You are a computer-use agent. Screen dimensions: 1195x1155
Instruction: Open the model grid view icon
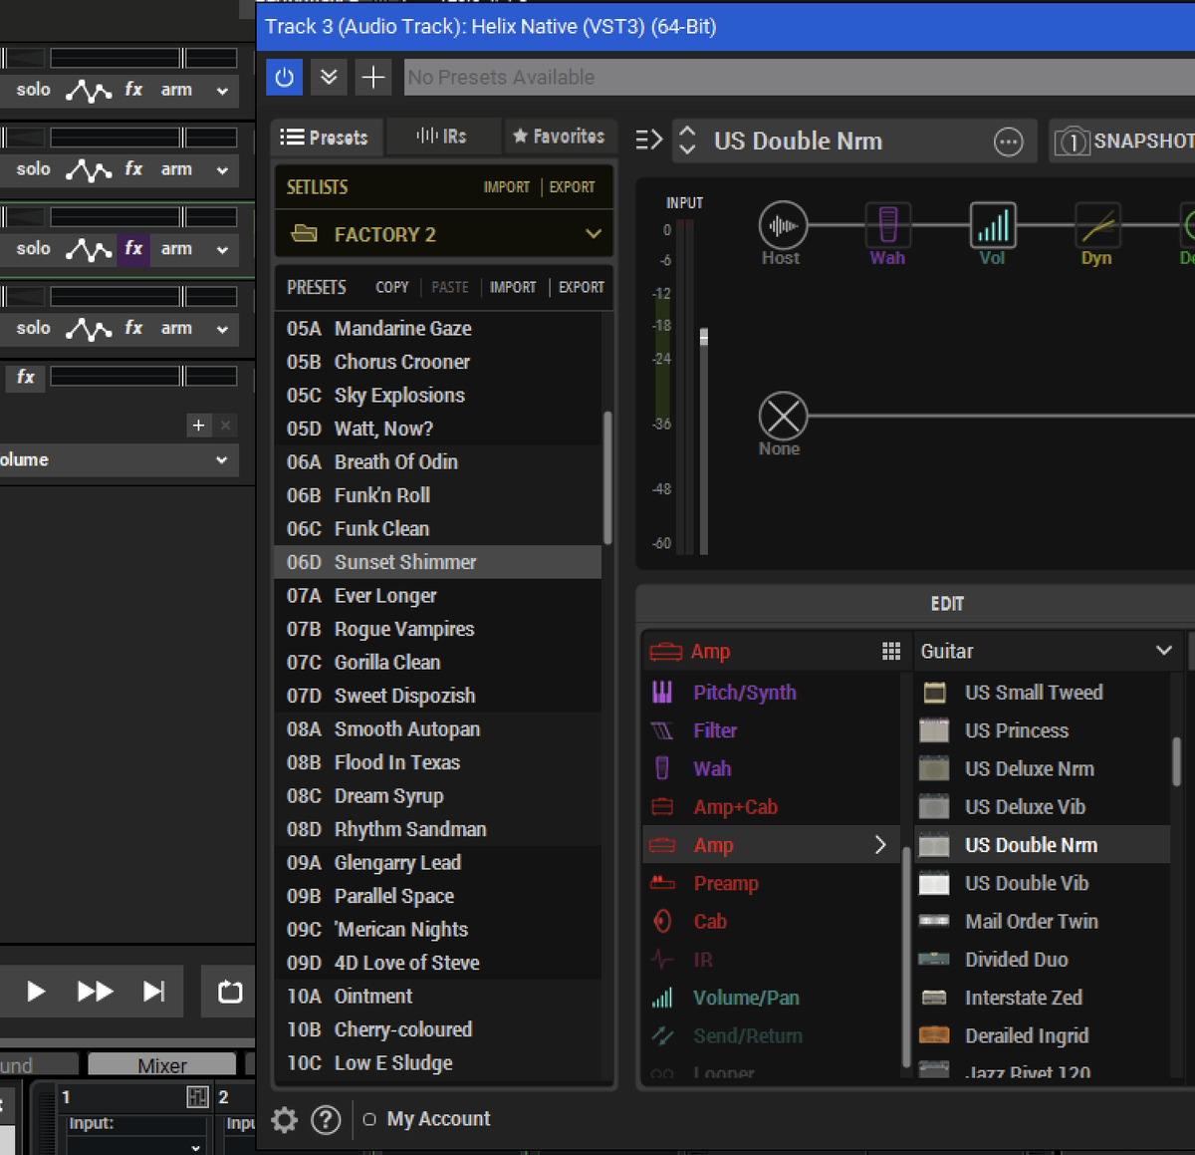pyautogui.click(x=891, y=651)
